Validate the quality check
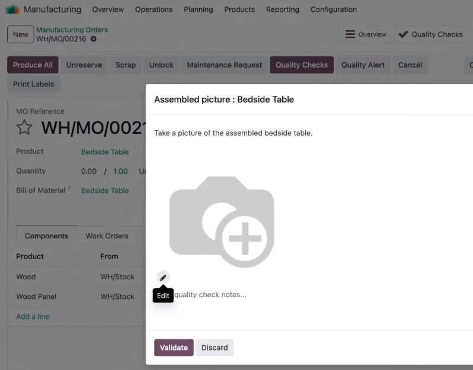Screen dimensions: 473x370 tap(174, 348)
